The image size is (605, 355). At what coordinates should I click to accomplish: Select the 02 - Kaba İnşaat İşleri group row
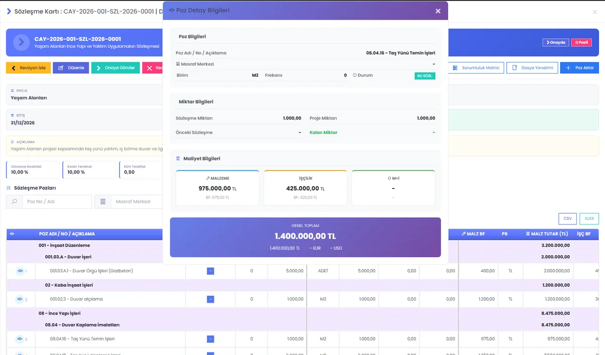[302, 285]
